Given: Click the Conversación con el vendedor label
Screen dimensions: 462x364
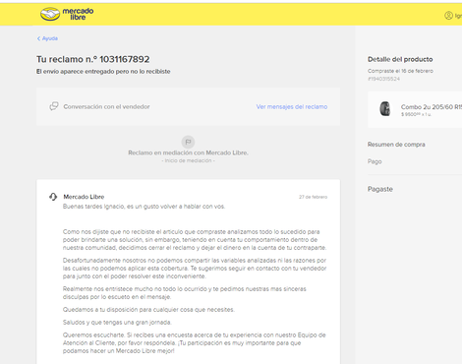Looking at the screenshot, I should point(106,106).
